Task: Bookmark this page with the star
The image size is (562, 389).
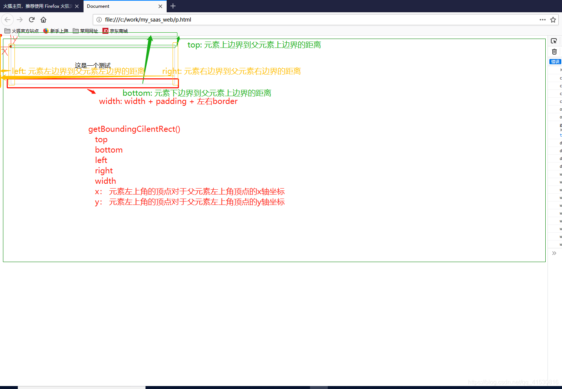Action: point(553,20)
